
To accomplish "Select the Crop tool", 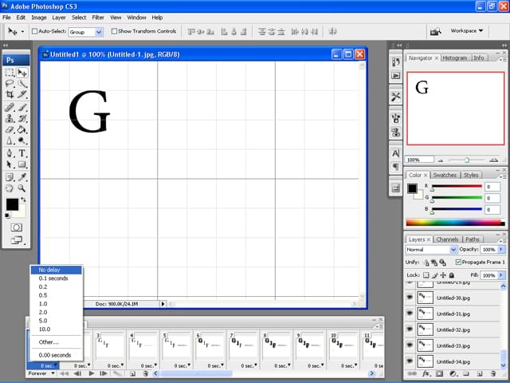I will [10, 94].
